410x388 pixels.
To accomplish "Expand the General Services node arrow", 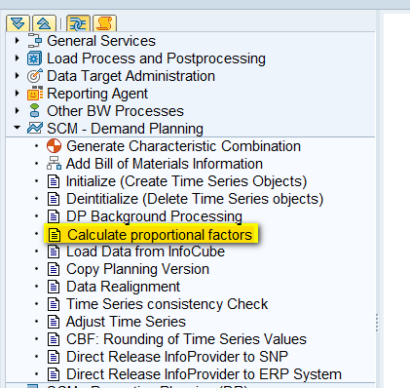I will point(18,41).
